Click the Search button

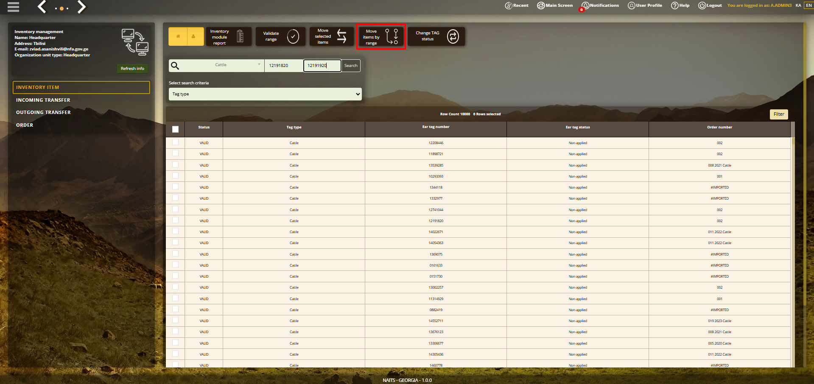[351, 66]
